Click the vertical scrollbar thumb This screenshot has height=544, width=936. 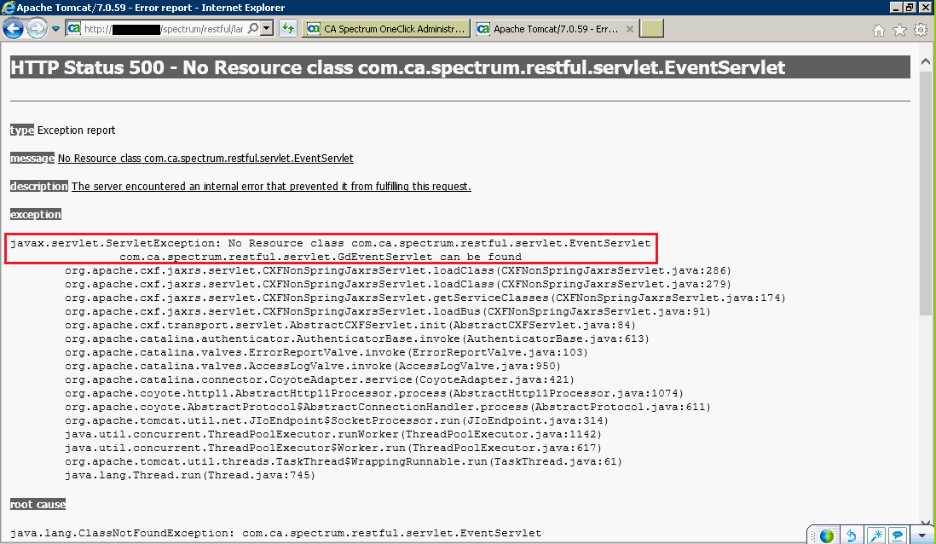(x=926, y=193)
